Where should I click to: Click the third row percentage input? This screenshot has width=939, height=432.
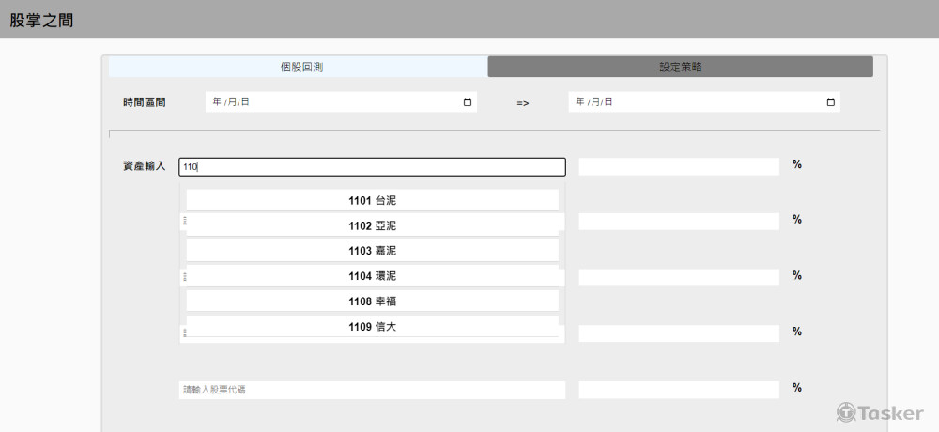679,278
